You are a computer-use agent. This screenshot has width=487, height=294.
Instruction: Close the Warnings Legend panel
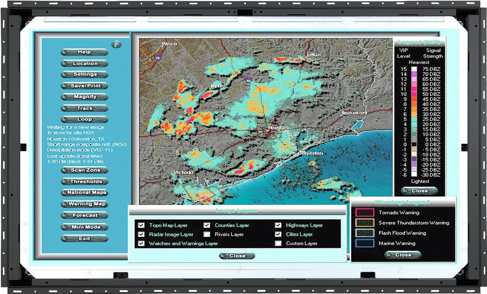click(403, 255)
